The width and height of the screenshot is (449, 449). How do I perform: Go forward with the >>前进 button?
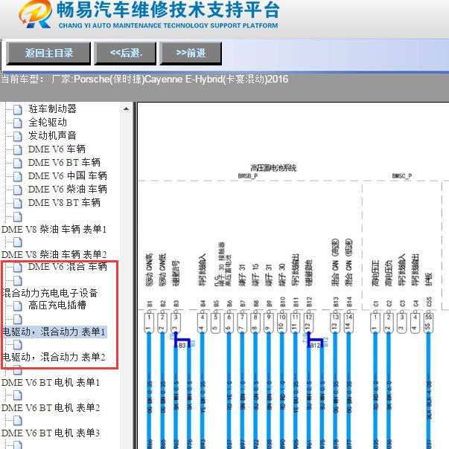click(x=191, y=53)
